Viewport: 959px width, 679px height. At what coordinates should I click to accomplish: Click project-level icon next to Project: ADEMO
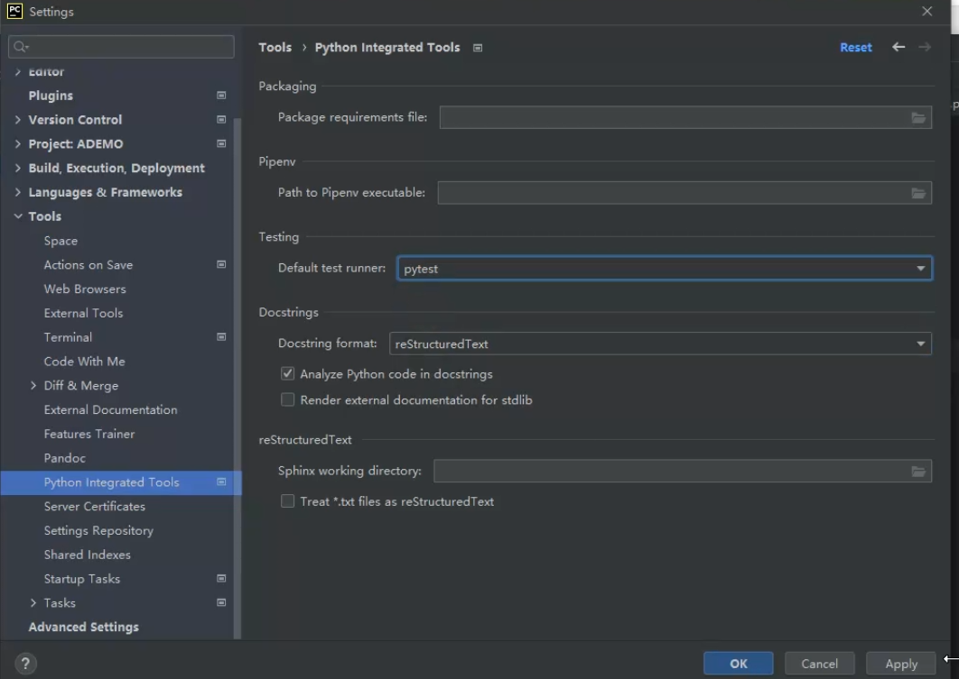[221, 144]
